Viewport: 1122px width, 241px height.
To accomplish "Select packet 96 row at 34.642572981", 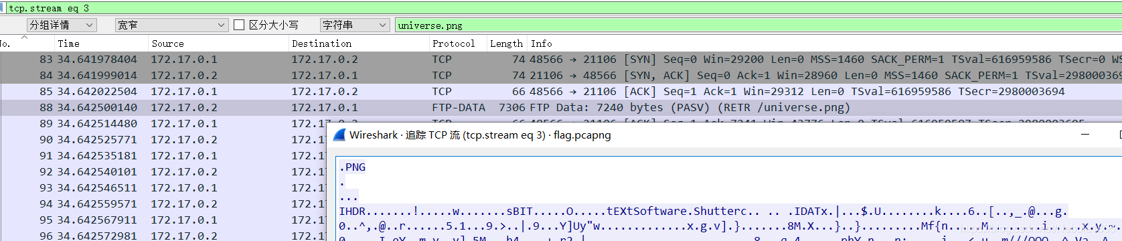I will [164, 236].
